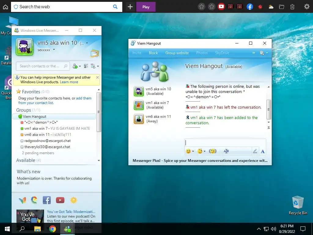Viewport: 313px width, 235px height.
Task: Click the conversation history scrollbar
Action: (269, 110)
